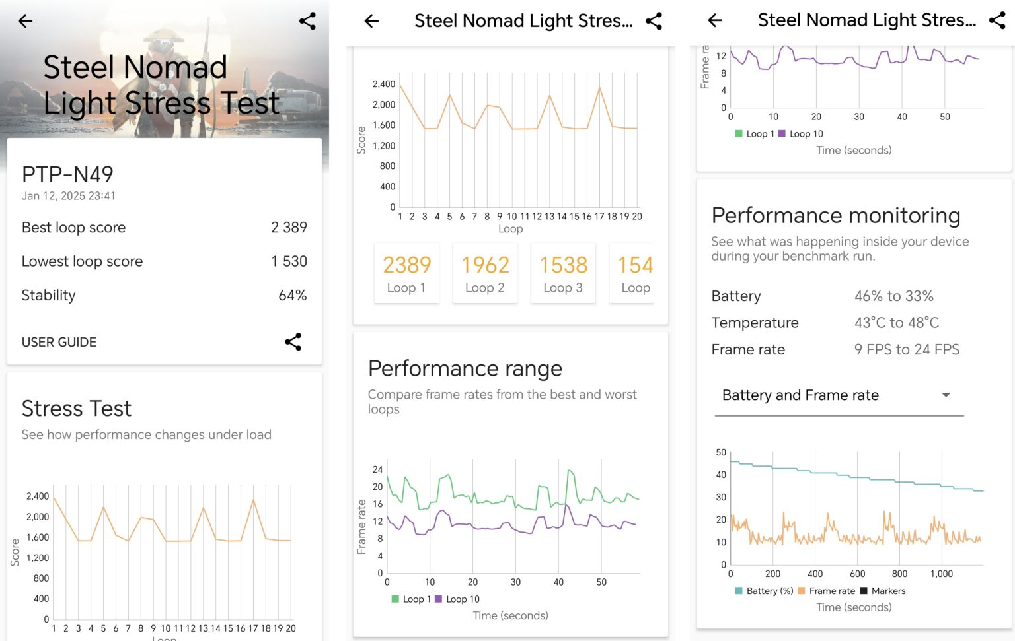
Task: Select the Loop 2 score card 1962
Action: (485, 273)
